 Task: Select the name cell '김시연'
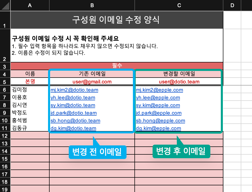(x=30, y=105)
